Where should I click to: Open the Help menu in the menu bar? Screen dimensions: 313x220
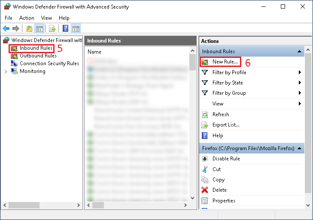pyautogui.click(x=64, y=18)
